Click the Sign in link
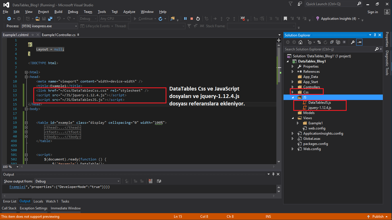 (x=372, y=12)
